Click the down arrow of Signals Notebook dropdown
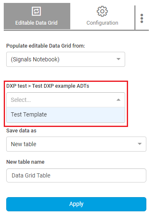Screen dimensions: 153x218 point(118,59)
